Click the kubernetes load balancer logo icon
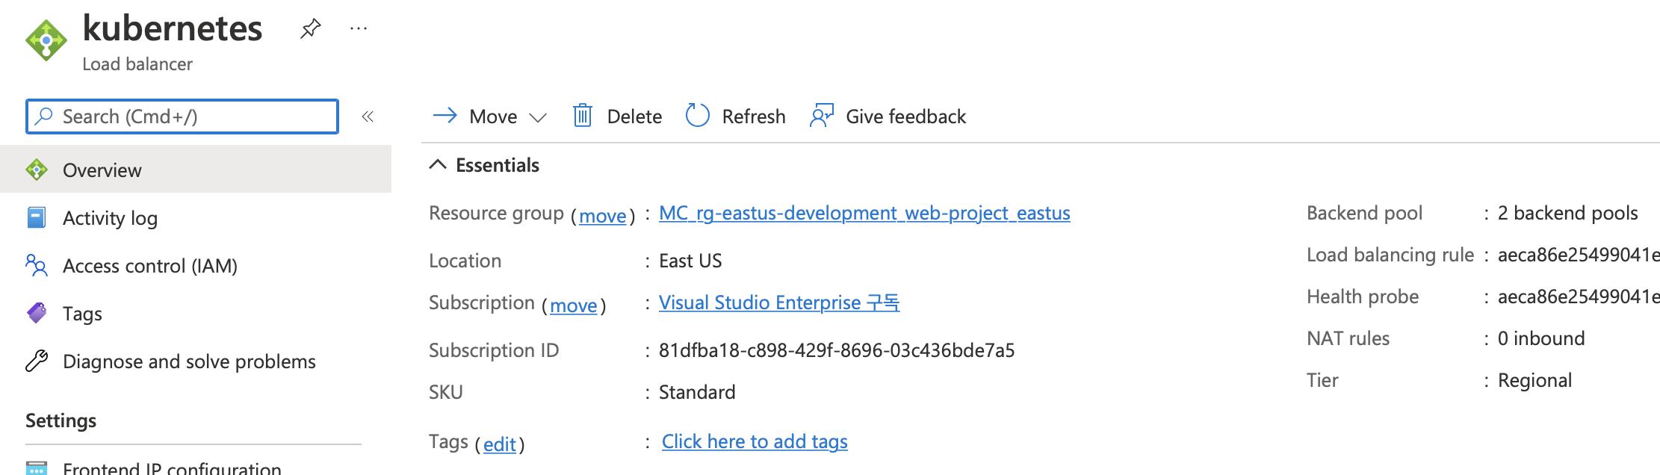 [46, 40]
